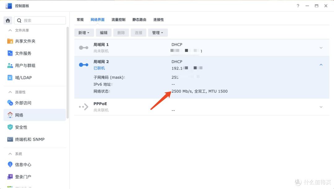Viewport: 334px width, 189px height.
Task: Click the 局域网 2 DHCP text
Action: pos(177,62)
